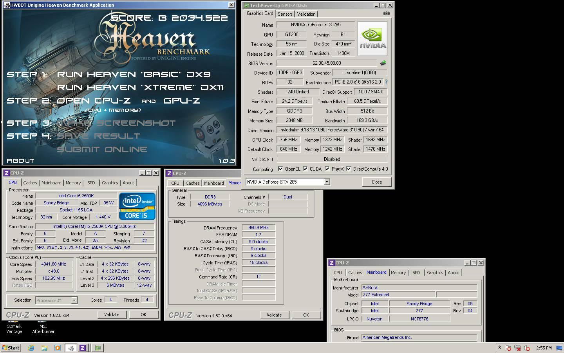This screenshot has height=353, width=564.
Task: Click the GPU-Z title bar app icon
Action: point(246,5)
